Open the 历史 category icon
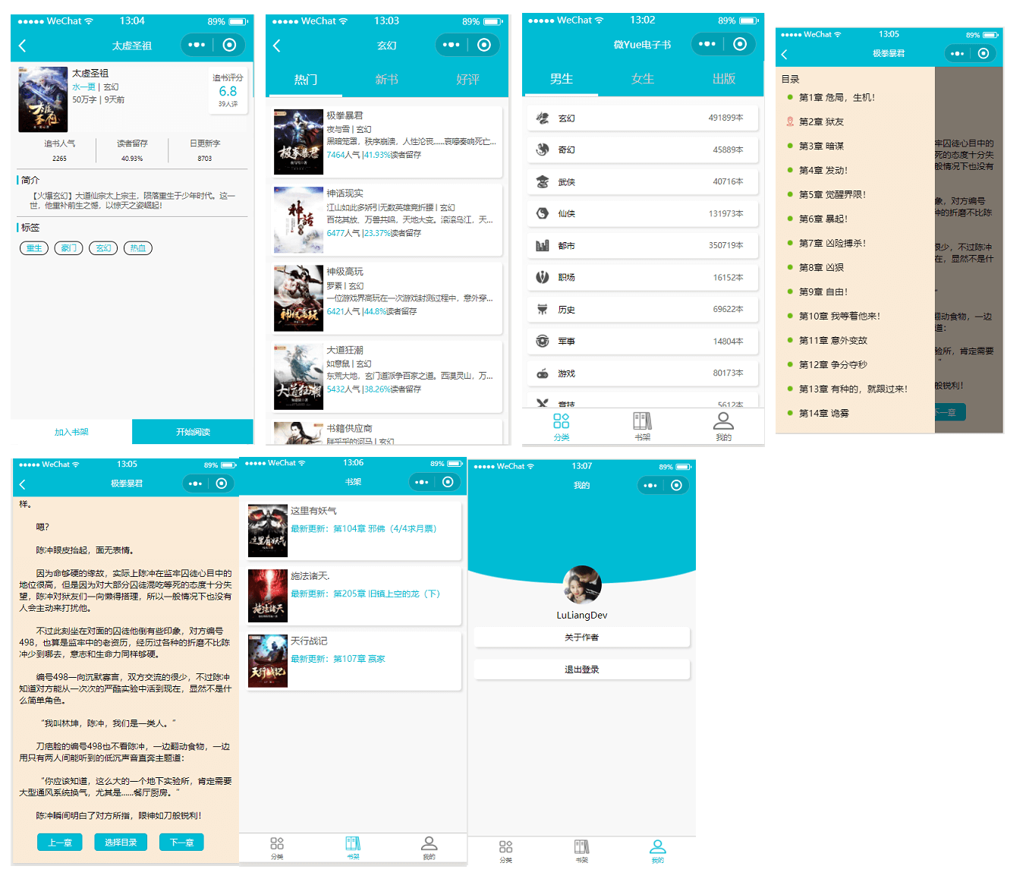 pos(543,309)
